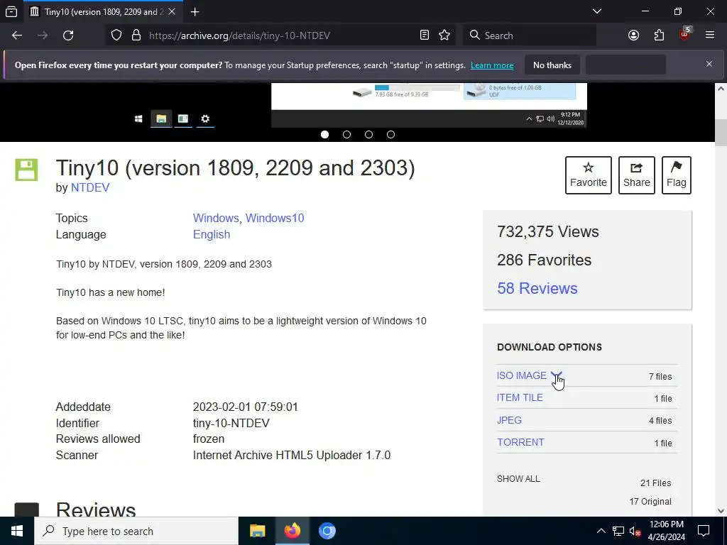Select the second carousel dot
Viewport: 727px width, 545px height.
[346, 134]
